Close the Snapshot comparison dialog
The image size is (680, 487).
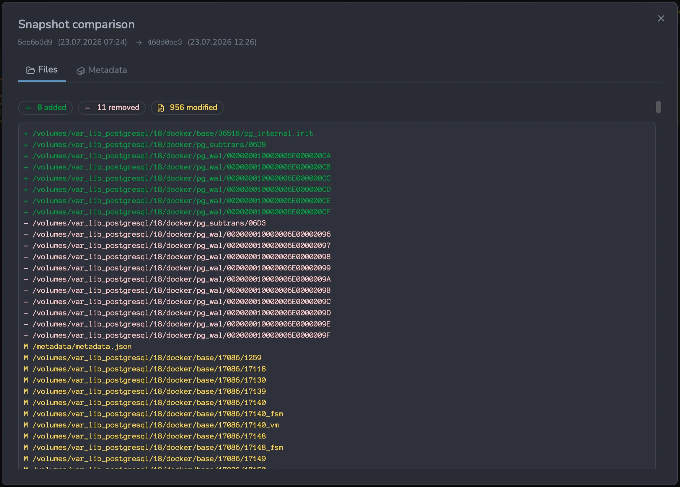[661, 18]
